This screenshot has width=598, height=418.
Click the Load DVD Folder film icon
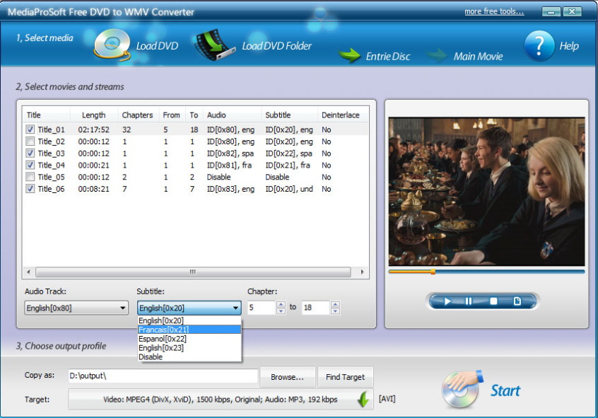214,45
